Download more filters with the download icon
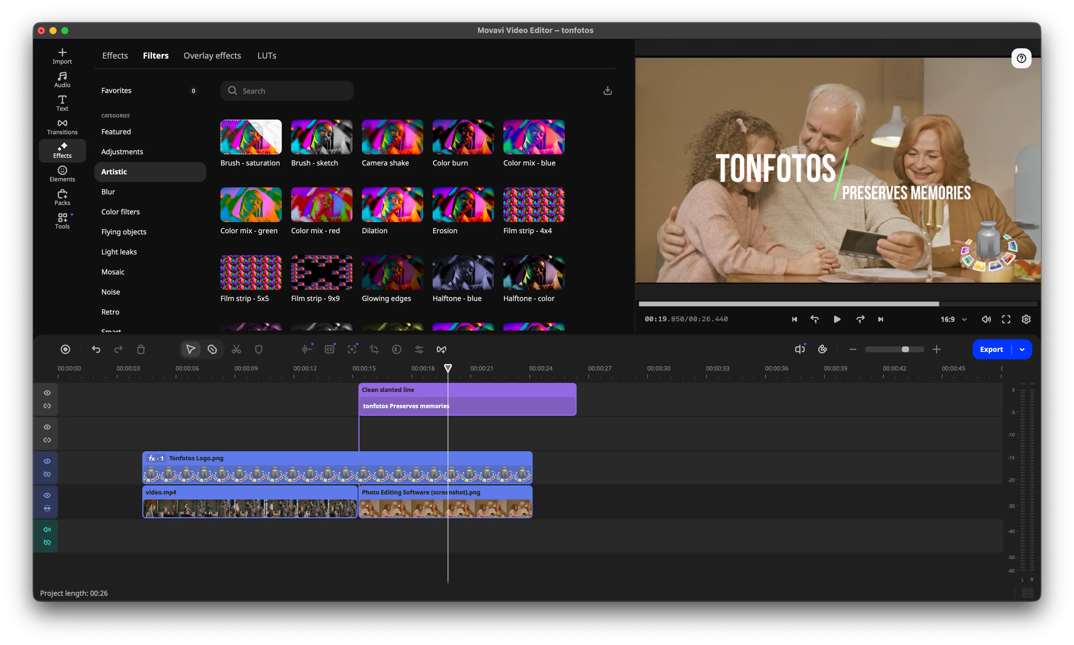Image resolution: width=1074 pixels, height=645 pixels. [608, 90]
